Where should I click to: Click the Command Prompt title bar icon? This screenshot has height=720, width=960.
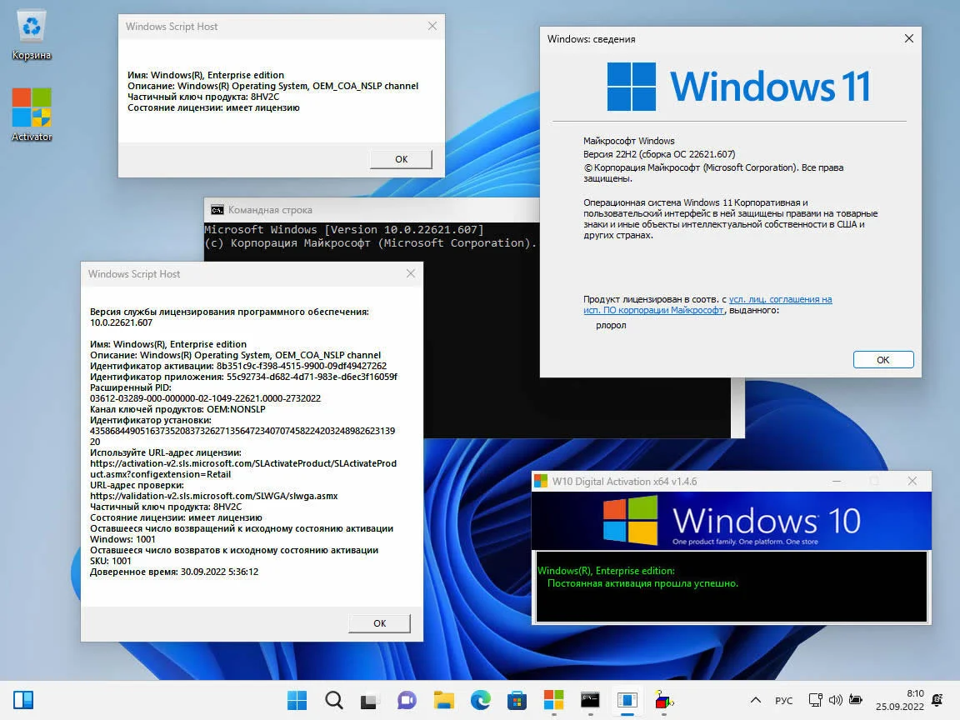coord(217,210)
